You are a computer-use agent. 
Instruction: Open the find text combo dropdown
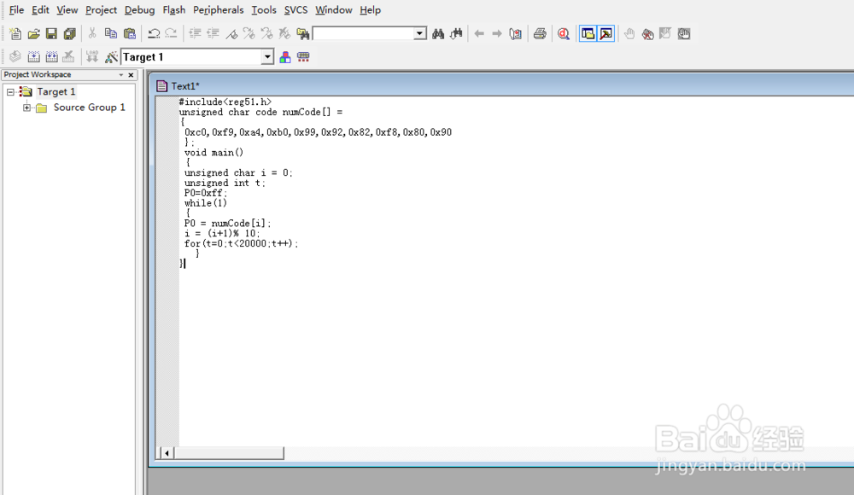pos(419,34)
